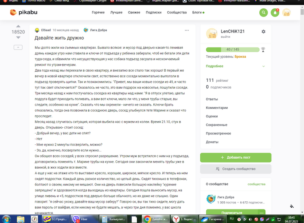Click the RU language indicator
This screenshot has width=304, height=223.
coord(231,219)
